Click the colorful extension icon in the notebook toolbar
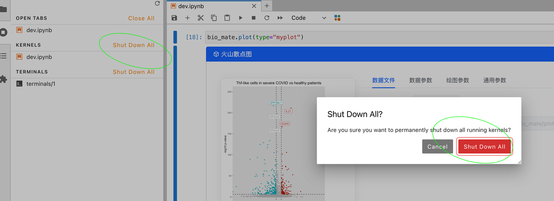The height and width of the screenshot is (201, 554). coord(338,18)
